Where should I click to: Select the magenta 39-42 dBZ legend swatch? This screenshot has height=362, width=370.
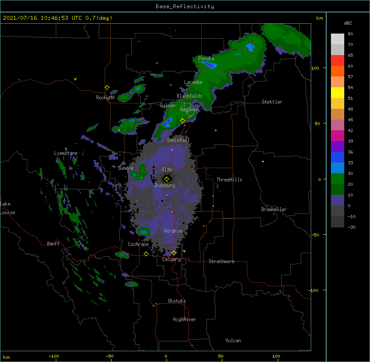click(x=337, y=135)
